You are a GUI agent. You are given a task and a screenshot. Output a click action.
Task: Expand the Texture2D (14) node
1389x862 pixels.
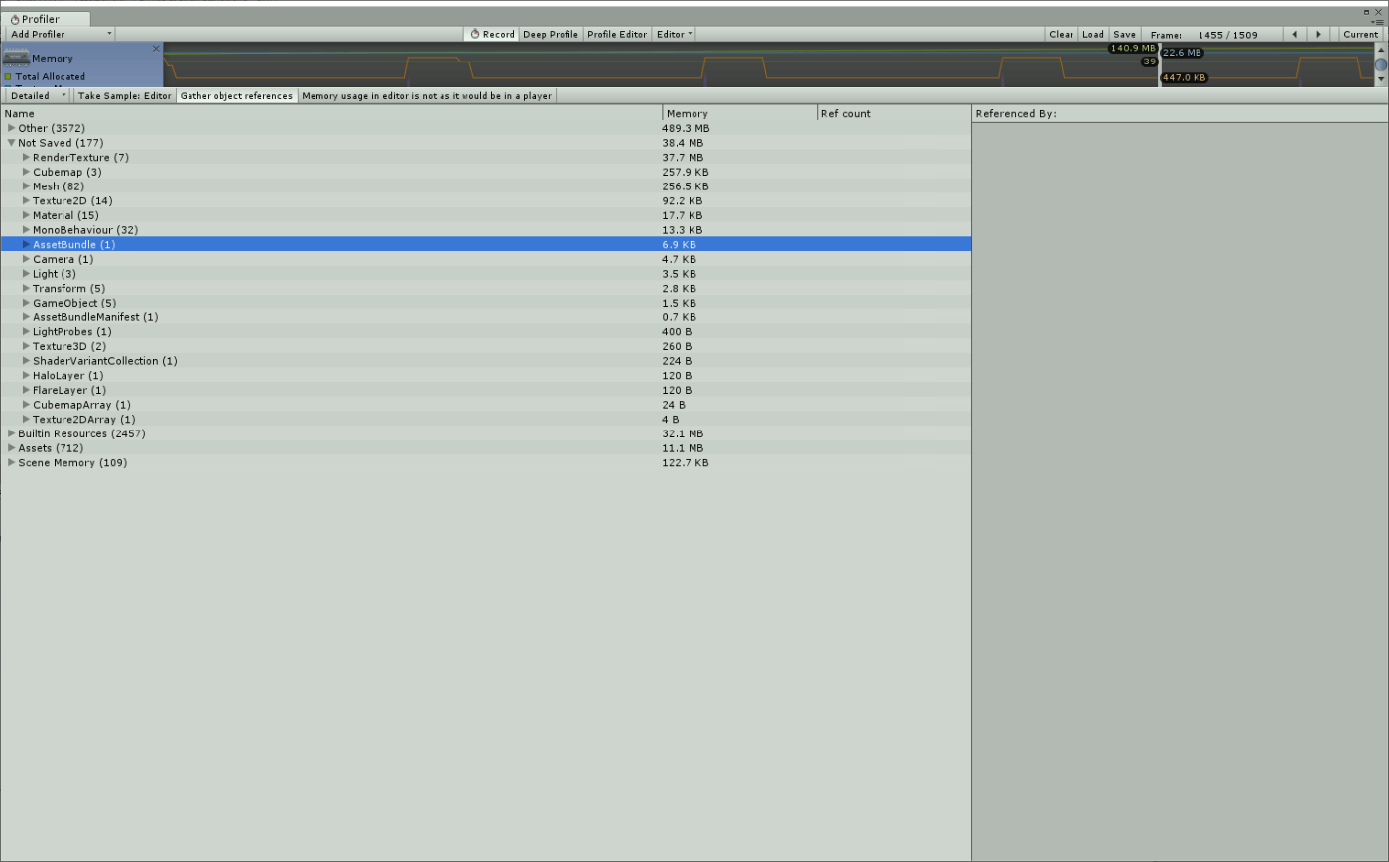click(x=26, y=200)
